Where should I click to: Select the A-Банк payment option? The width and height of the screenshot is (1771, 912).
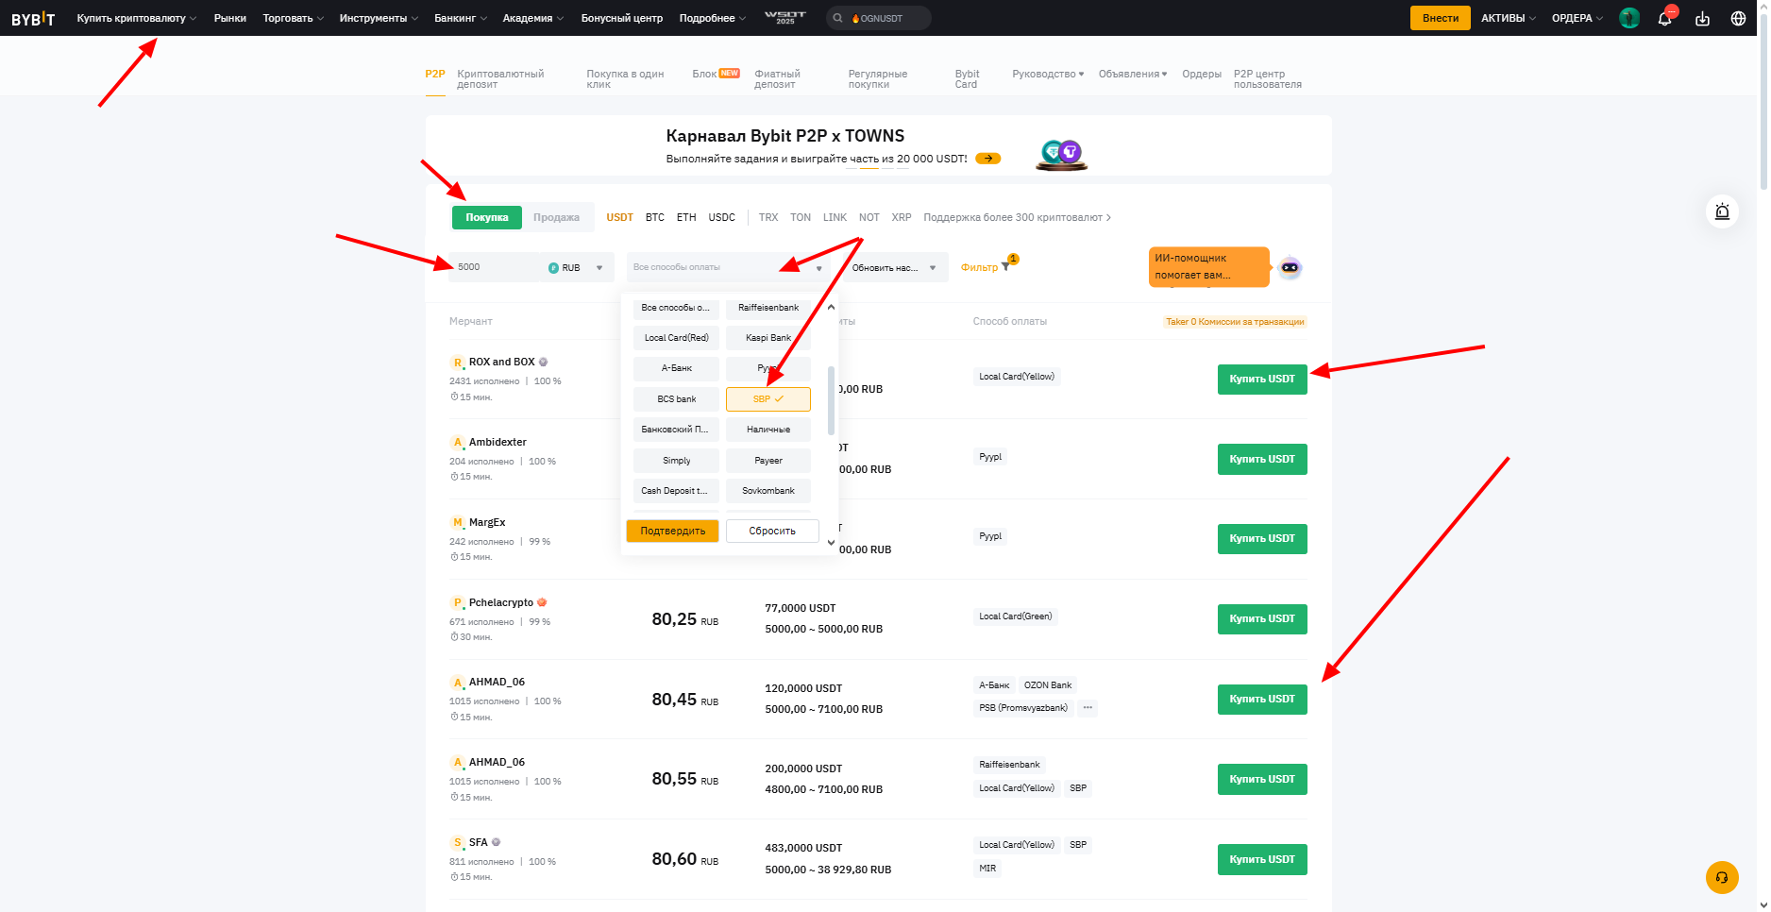[676, 368]
